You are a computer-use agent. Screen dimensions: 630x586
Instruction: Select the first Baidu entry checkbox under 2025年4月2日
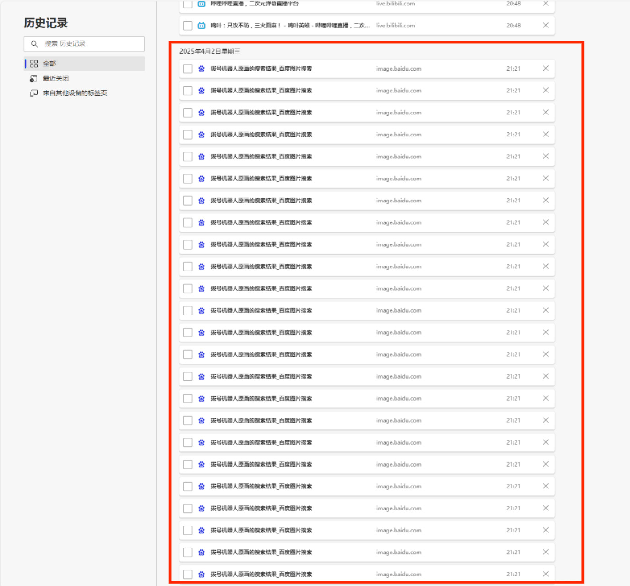(x=188, y=69)
